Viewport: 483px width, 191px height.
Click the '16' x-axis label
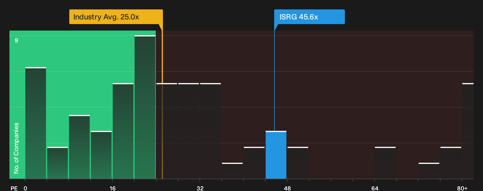click(113, 188)
